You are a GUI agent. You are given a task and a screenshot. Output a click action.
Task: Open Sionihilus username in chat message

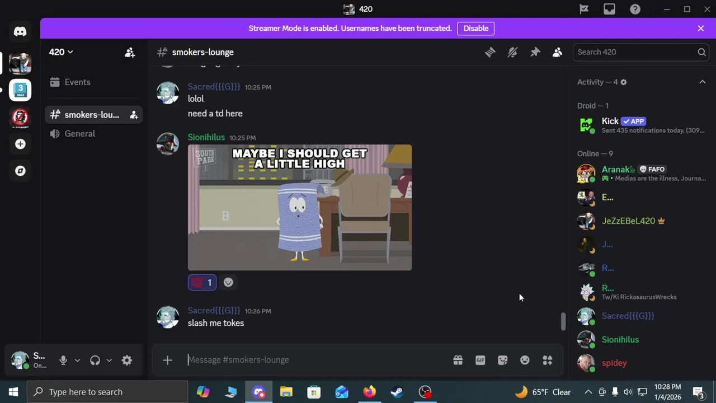pos(206,137)
